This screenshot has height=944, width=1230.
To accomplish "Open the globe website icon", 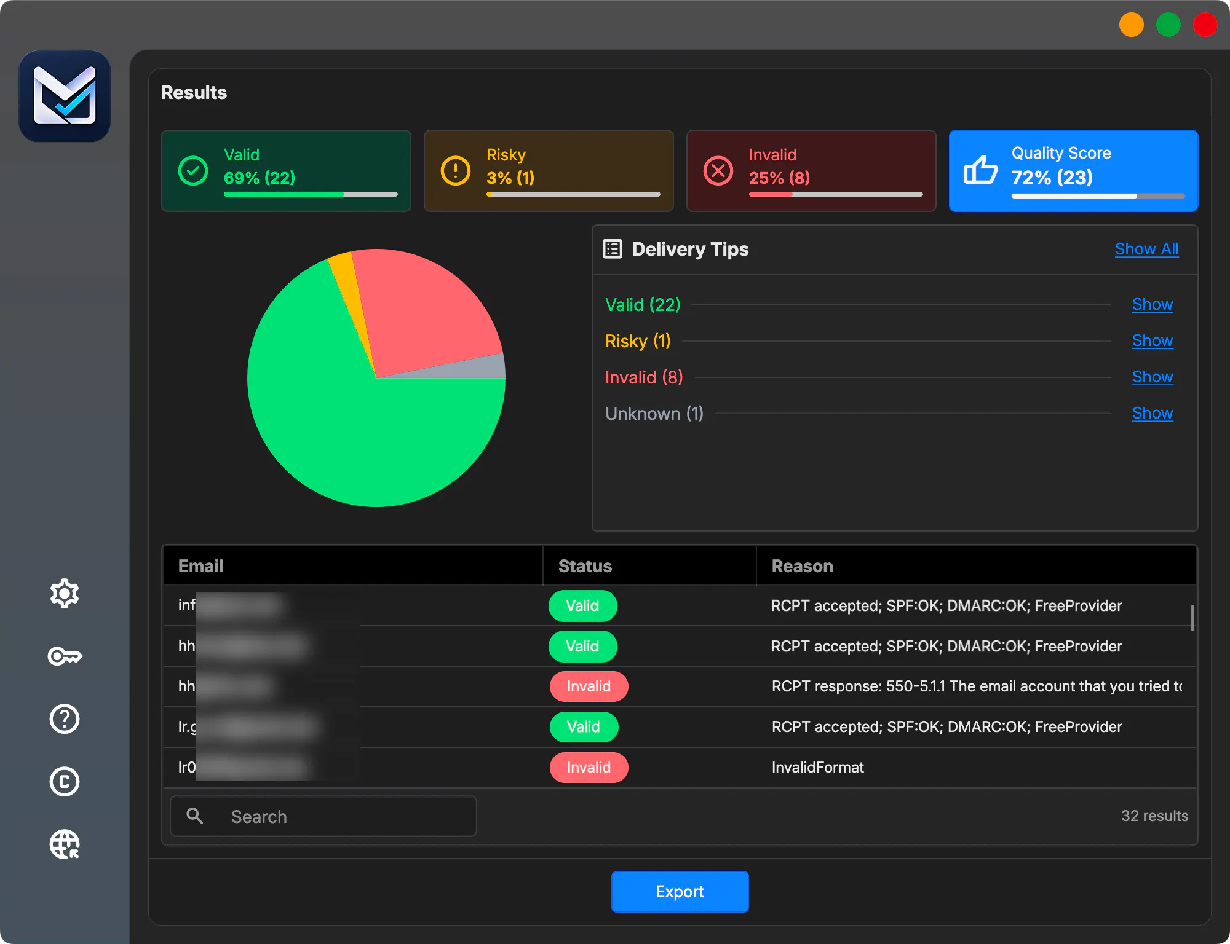I will [x=65, y=844].
